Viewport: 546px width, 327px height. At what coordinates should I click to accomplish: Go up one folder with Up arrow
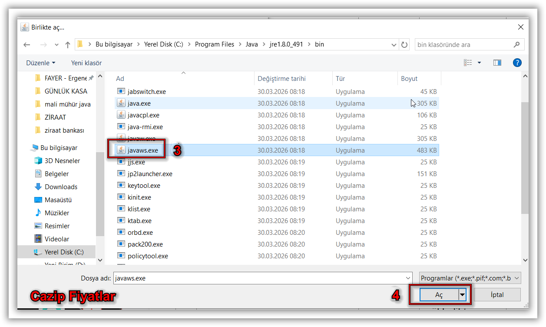(68, 44)
